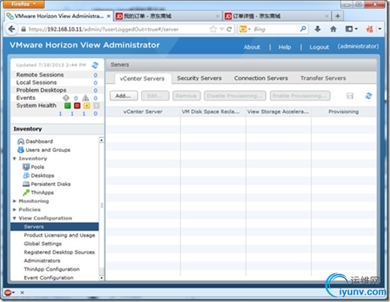Image resolution: width=390 pixels, height=302 pixels.
Task: Reload the page with the browser reload icon
Action: pyautogui.click(x=230, y=30)
